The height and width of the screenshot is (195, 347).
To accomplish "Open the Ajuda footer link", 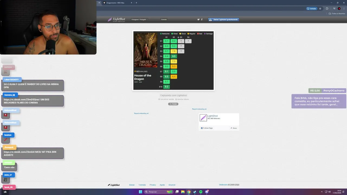I will (162, 185).
